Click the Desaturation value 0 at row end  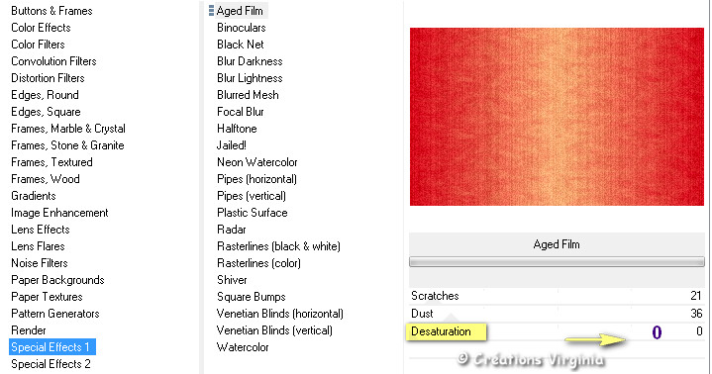(x=699, y=331)
